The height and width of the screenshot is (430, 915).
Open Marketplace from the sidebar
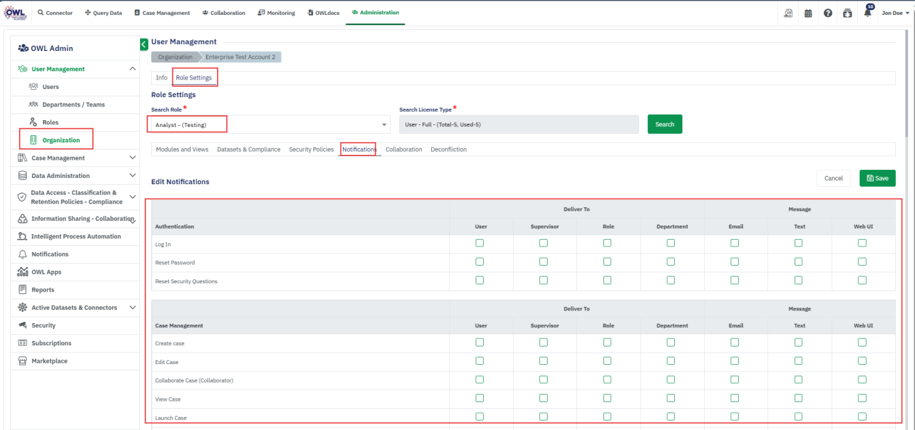pyautogui.click(x=49, y=361)
